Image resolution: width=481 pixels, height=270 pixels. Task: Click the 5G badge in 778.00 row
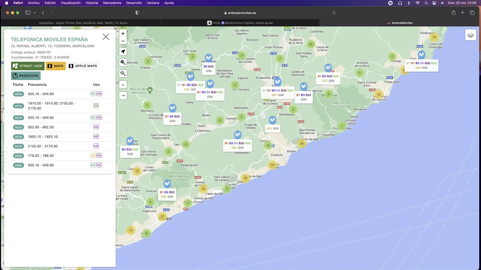coord(93,156)
